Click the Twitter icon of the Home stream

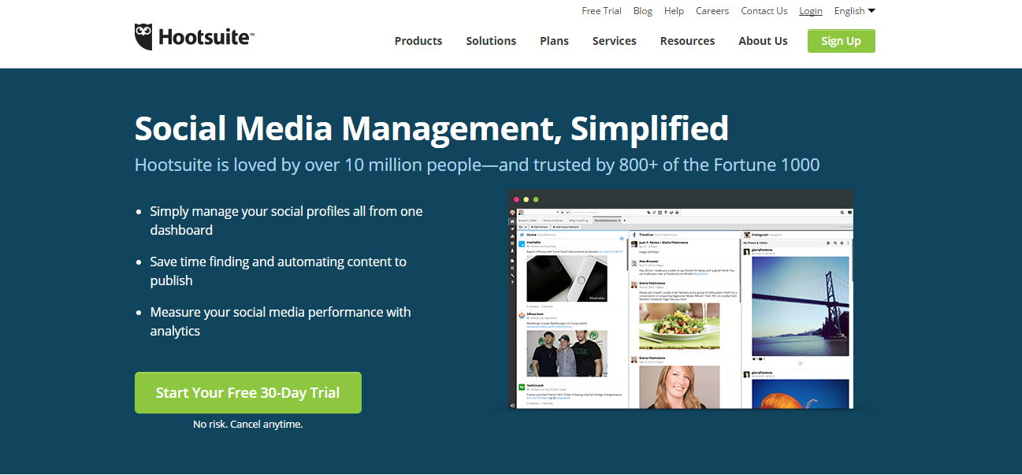[522, 235]
